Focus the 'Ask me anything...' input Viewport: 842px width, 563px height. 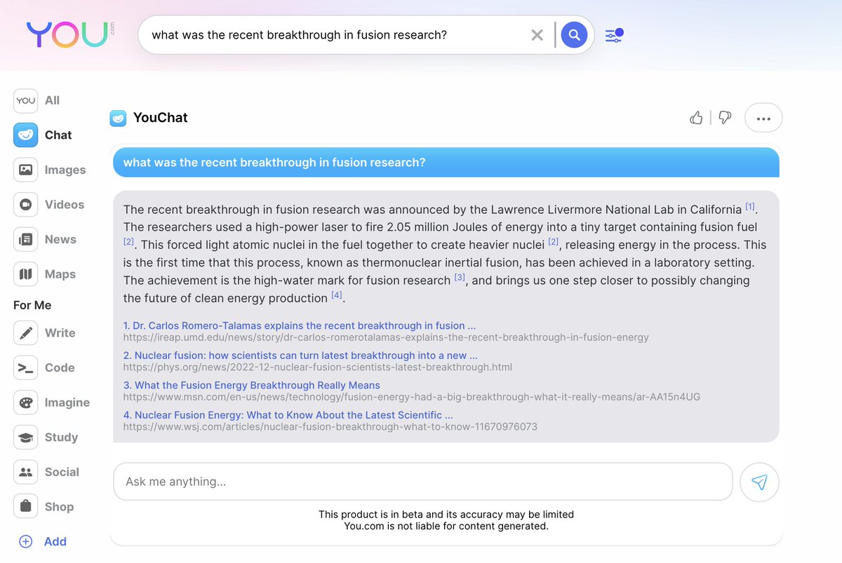(422, 482)
